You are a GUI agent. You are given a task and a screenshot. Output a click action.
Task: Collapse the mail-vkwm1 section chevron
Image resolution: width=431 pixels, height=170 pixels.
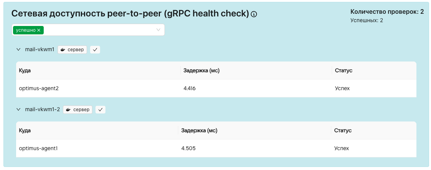click(18, 50)
